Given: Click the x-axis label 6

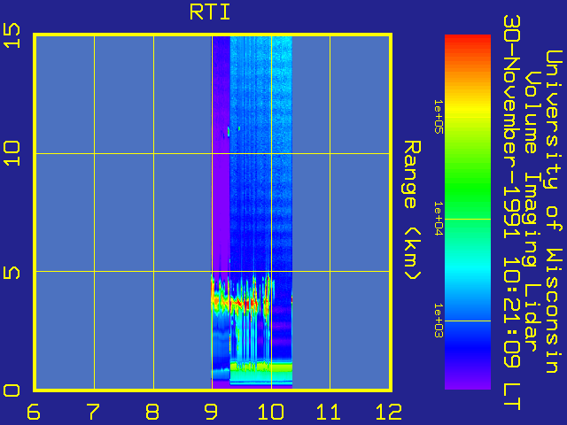Looking at the screenshot, I should 34,412.
